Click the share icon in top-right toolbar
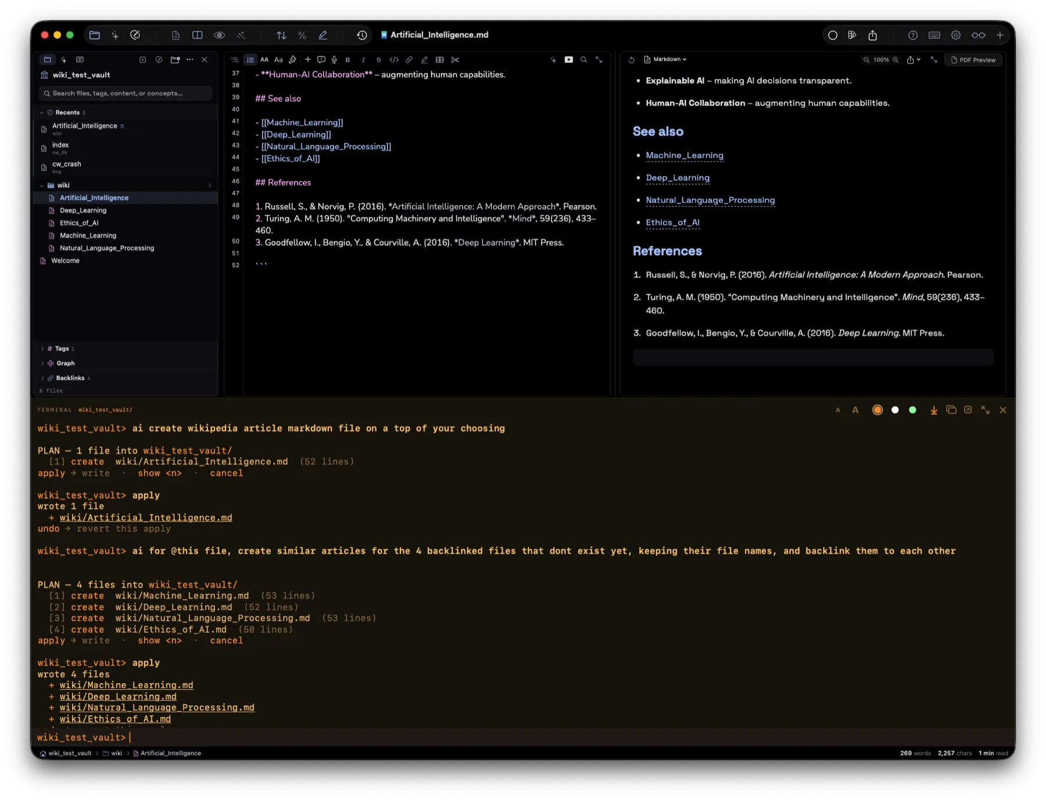 (x=872, y=35)
